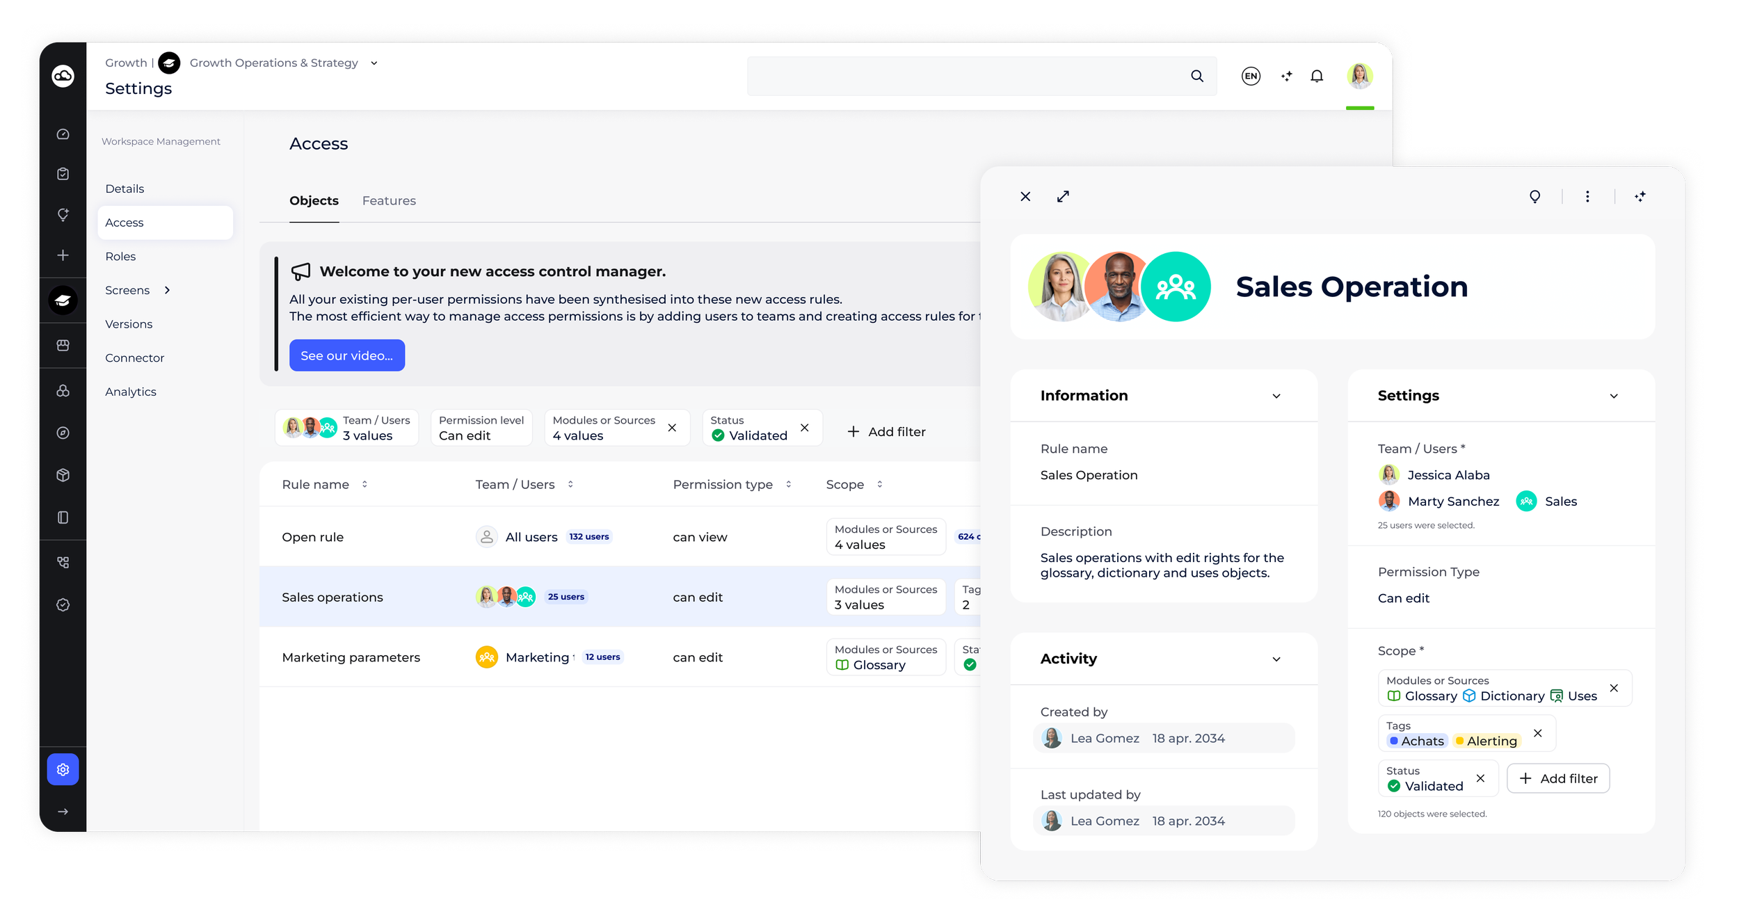Click the notification bell icon

coord(1317,76)
